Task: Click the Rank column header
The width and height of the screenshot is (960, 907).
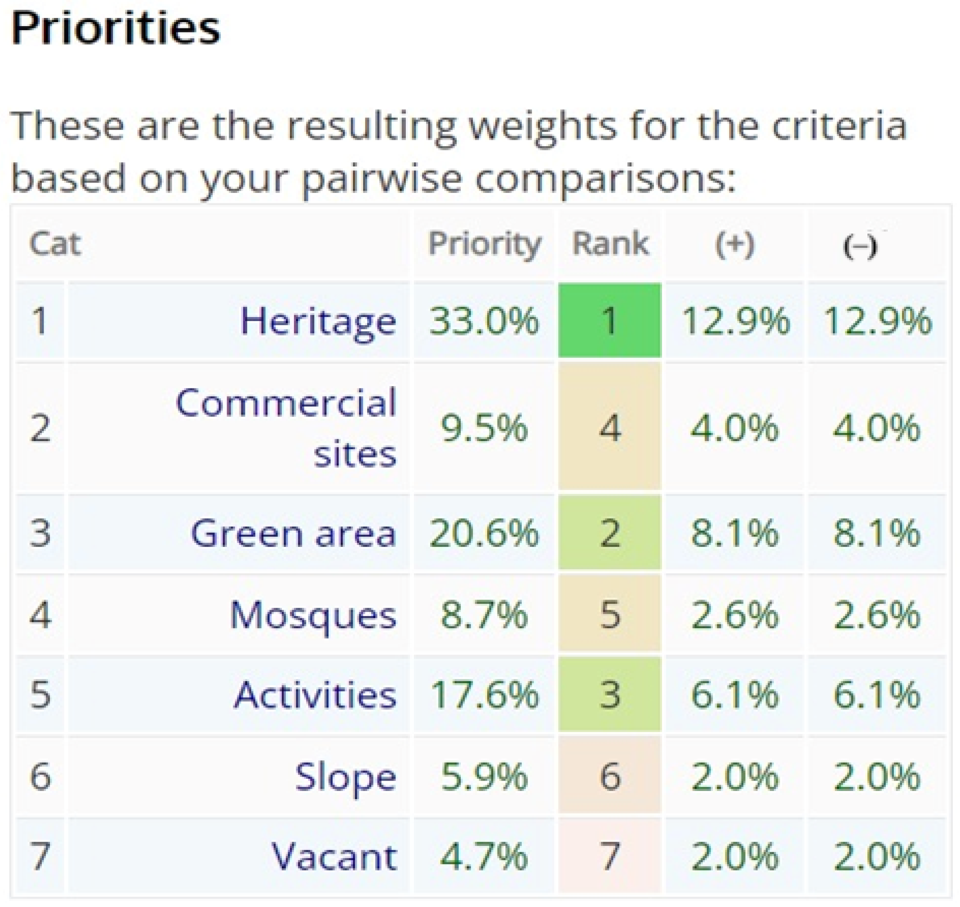Action: pos(610,243)
